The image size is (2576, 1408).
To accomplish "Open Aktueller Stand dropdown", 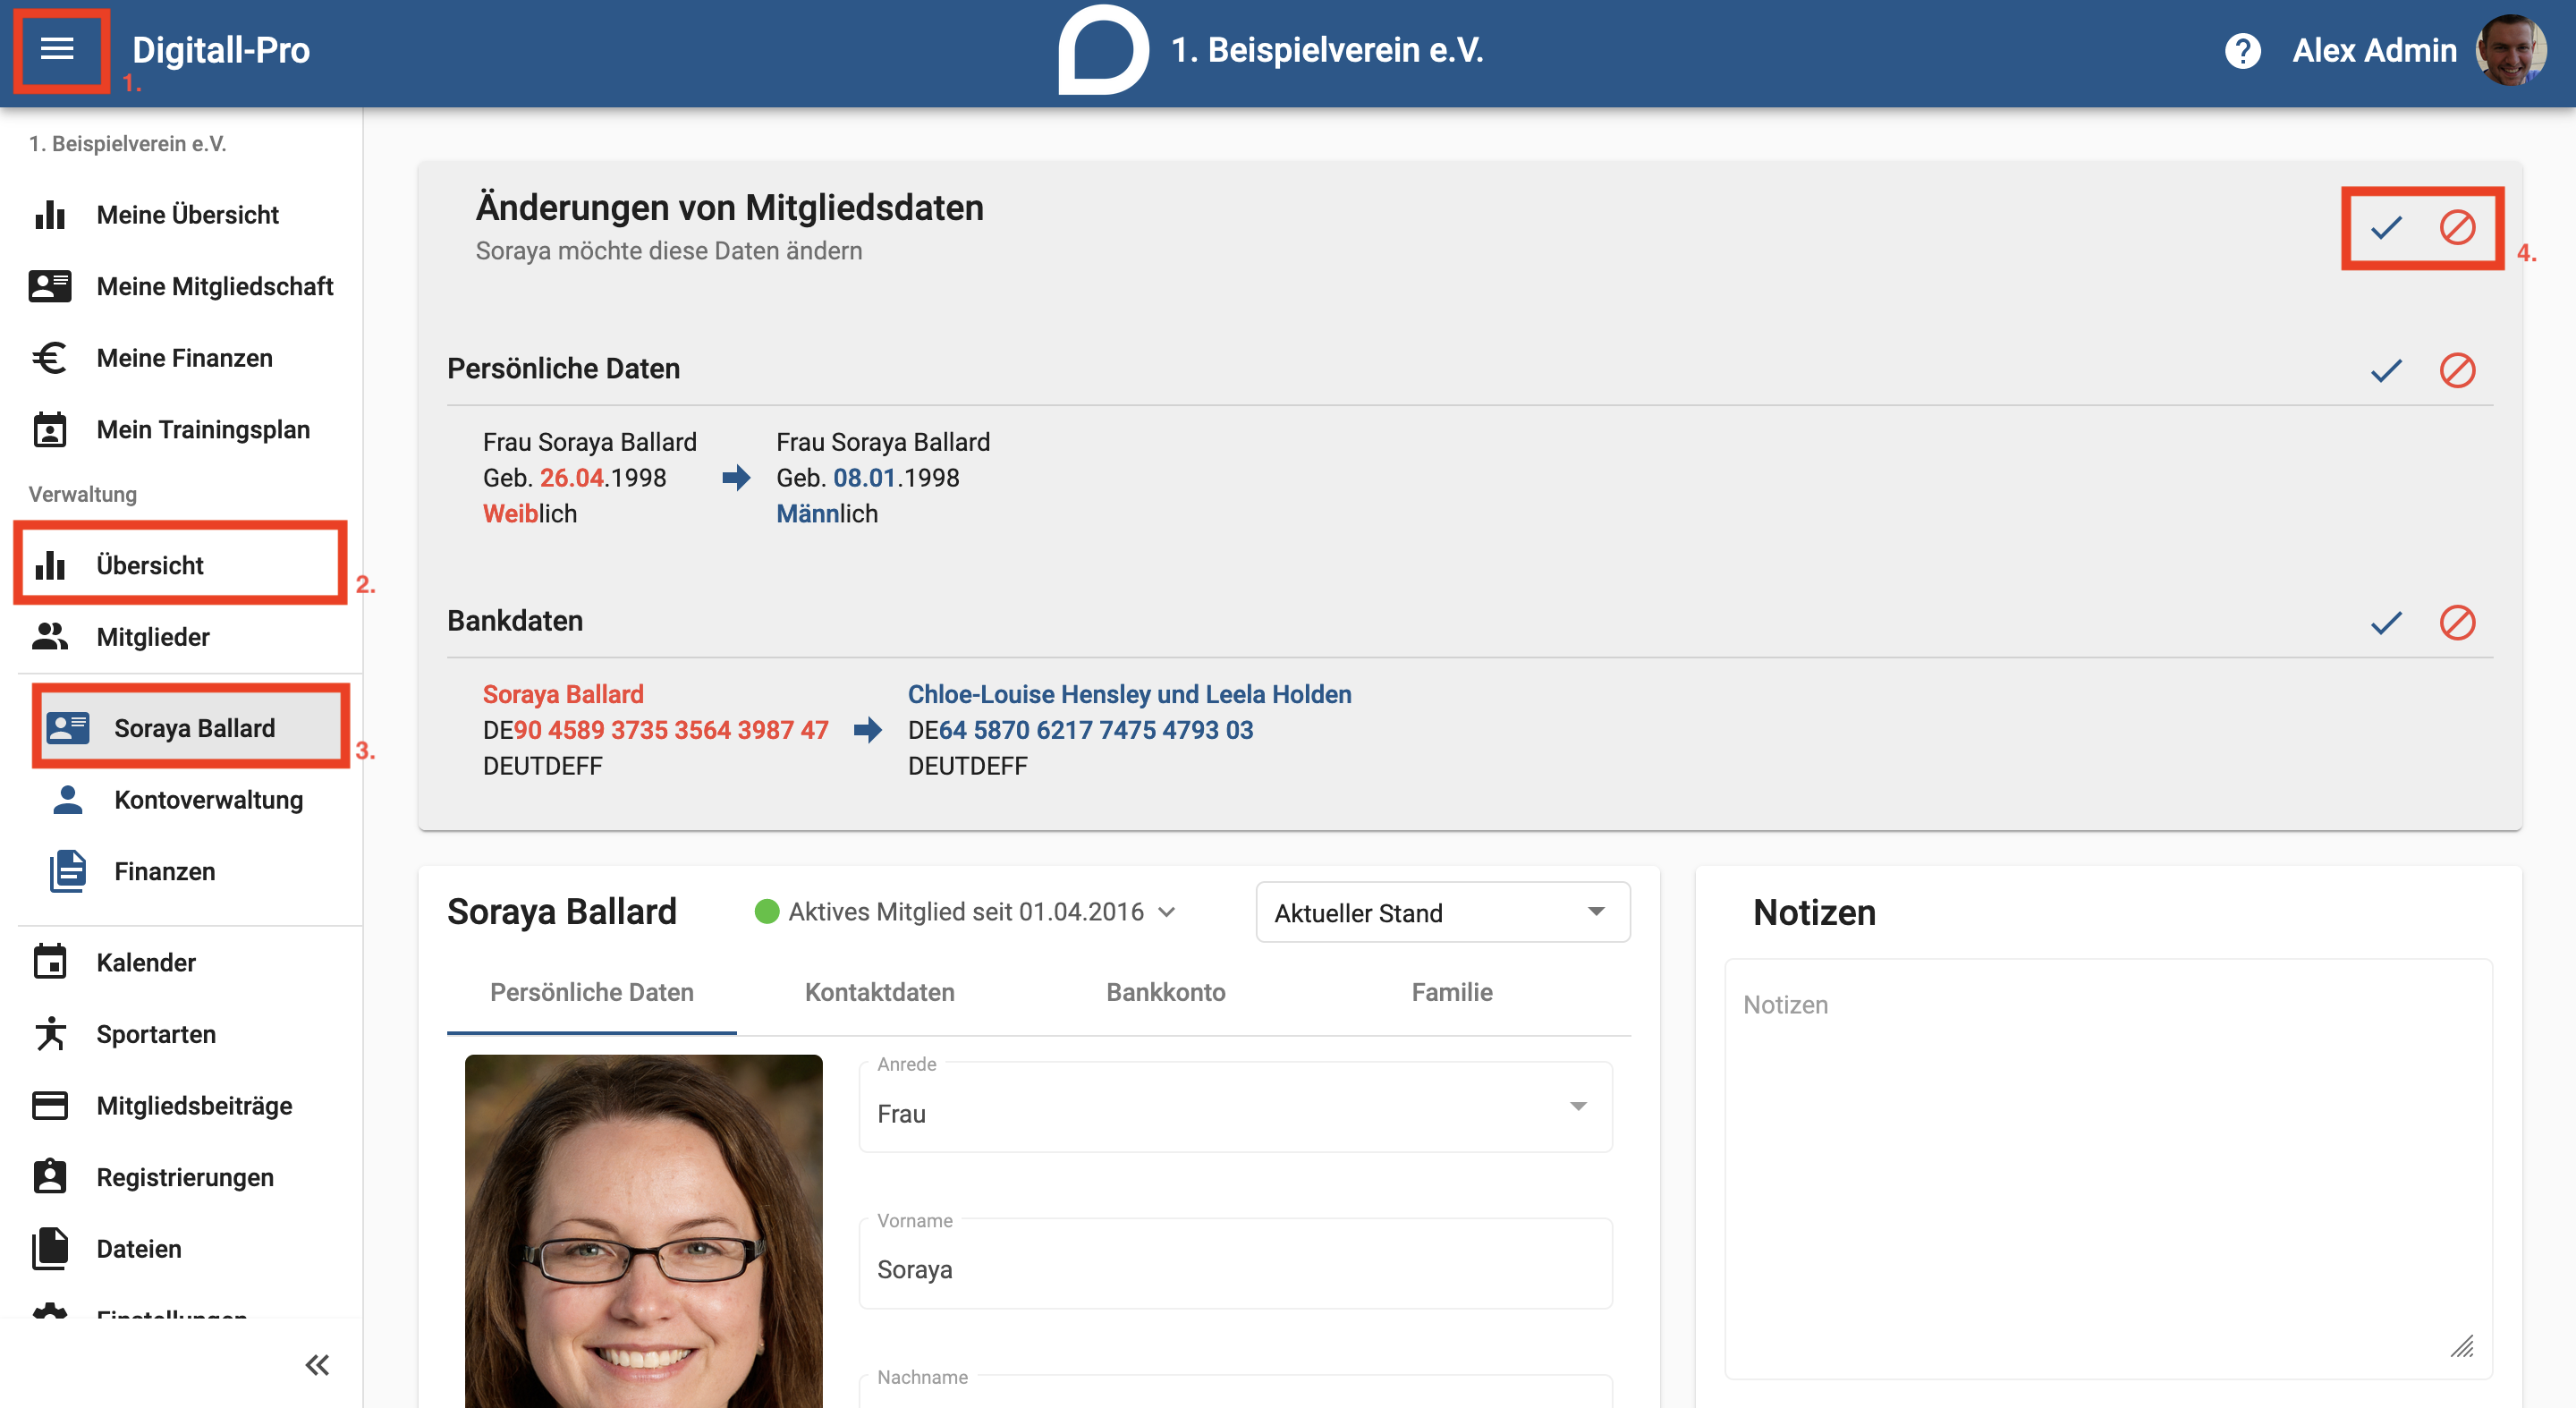I will tap(1442, 912).
